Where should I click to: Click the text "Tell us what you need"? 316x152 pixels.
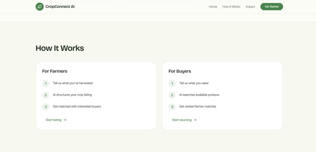pyautogui.click(x=194, y=83)
